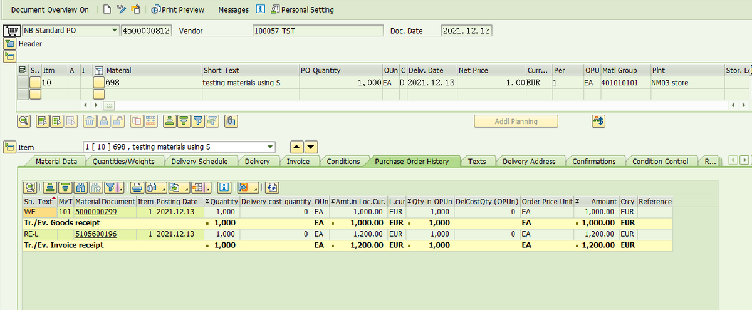This screenshot has width=752, height=310.
Task: Click the unlock item icon
Action: tap(118, 121)
